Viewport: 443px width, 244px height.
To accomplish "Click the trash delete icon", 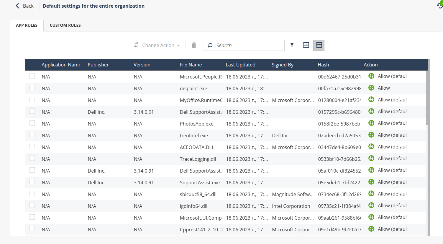I will 194,45.
